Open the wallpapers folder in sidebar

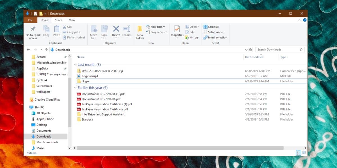click(41, 92)
